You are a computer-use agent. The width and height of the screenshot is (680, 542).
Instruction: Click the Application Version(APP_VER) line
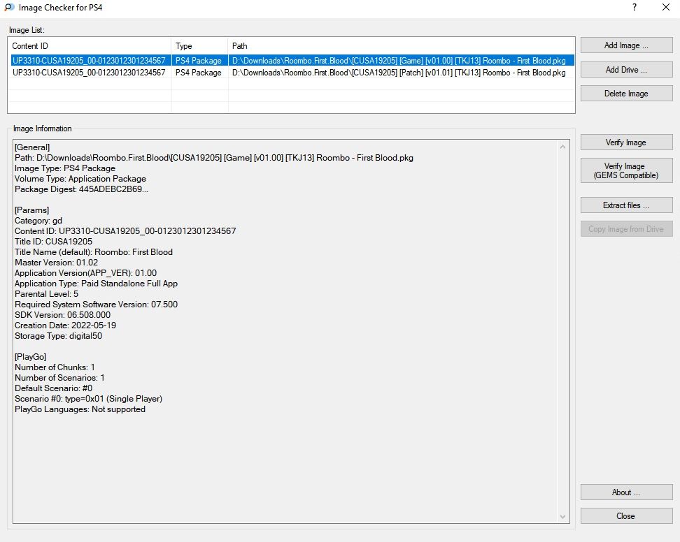pyautogui.click(x=85, y=273)
